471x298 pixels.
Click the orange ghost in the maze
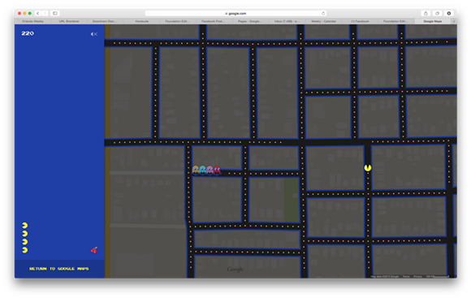pyautogui.click(x=196, y=170)
